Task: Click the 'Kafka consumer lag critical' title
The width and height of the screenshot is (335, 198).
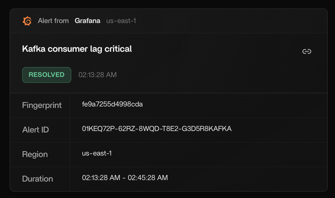Action: pos(77,49)
